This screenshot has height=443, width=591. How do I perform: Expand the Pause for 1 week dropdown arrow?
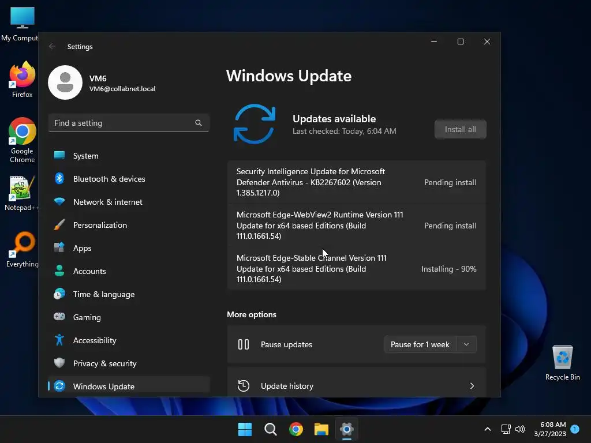pos(466,344)
